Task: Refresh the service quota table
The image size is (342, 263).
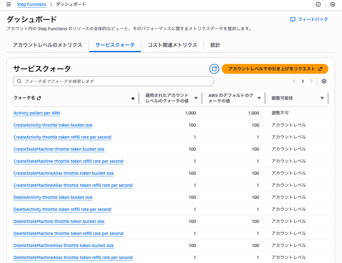Action: coord(214,69)
